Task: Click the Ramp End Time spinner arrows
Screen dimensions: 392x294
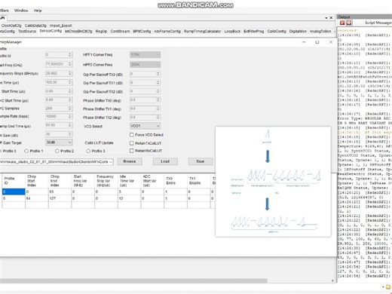Action: [x=70, y=125]
